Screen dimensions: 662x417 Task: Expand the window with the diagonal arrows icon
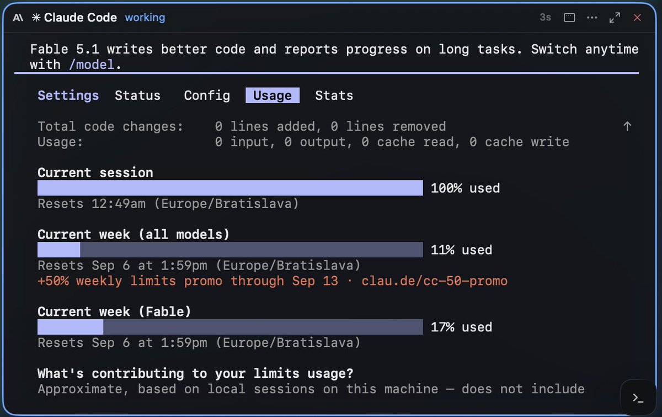pyautogui.click(x=615, y=18)
